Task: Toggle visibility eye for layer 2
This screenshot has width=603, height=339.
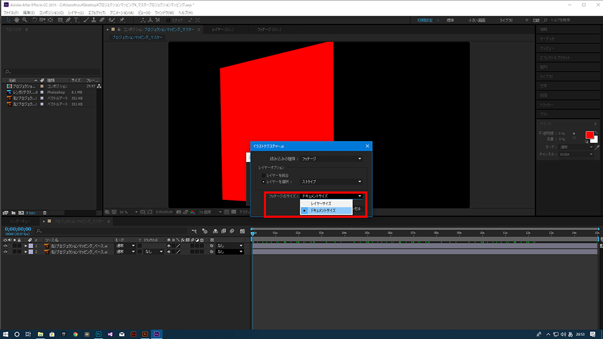Action: [5, 252]
